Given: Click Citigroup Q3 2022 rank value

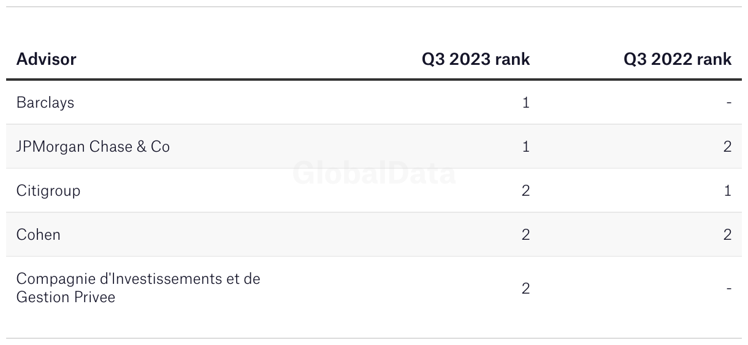Looking at the screenshot, I should 728,191.
